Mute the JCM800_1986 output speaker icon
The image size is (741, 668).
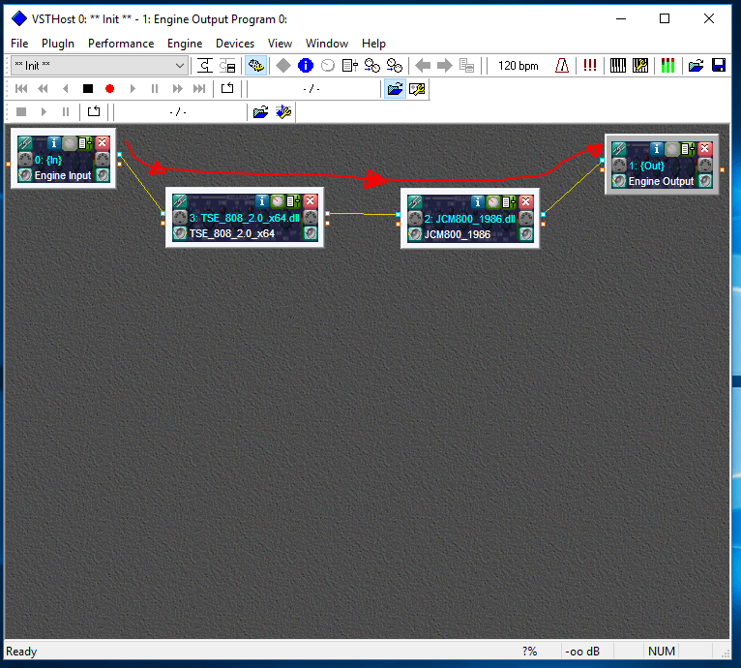click(x=526, y=234)
